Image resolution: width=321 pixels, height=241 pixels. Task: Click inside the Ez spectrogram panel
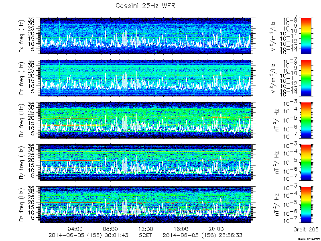(x=146, y=78)
